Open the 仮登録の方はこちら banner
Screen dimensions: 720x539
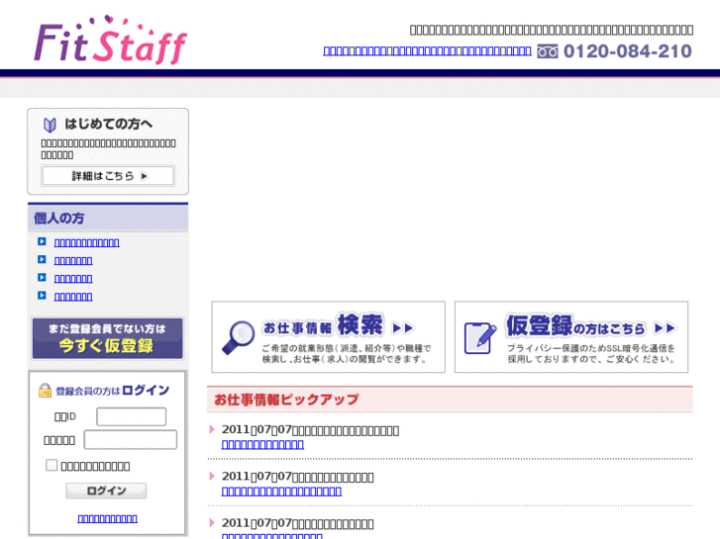571,336
